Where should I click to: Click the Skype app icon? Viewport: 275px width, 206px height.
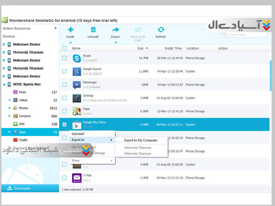click(76, 58)
